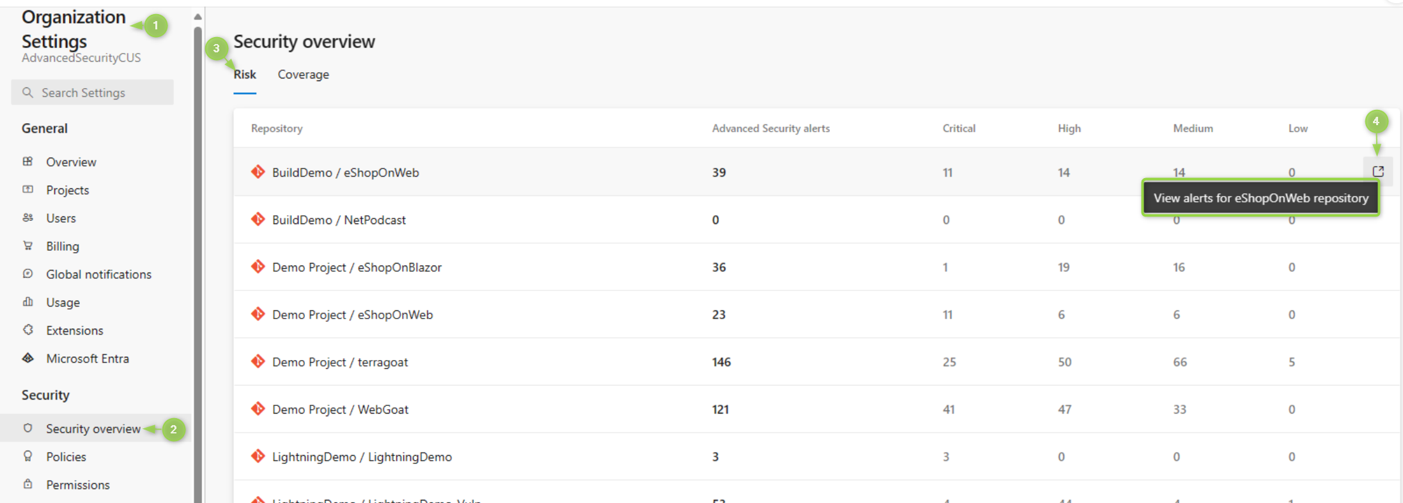
Task: Click the sidebar vertical scrollbar thumb
Action: (x=198, y=265)
